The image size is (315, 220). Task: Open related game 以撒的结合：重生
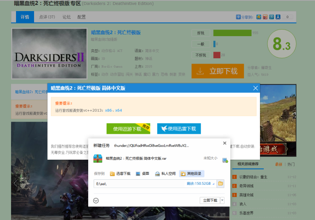[253, 177]
